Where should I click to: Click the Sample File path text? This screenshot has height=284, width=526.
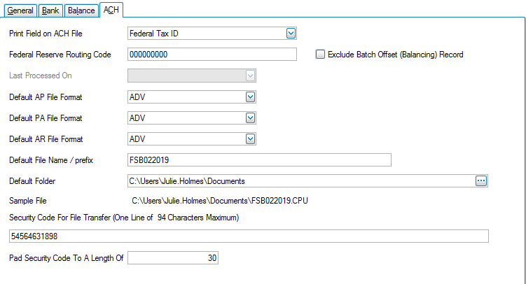[220, 201]
